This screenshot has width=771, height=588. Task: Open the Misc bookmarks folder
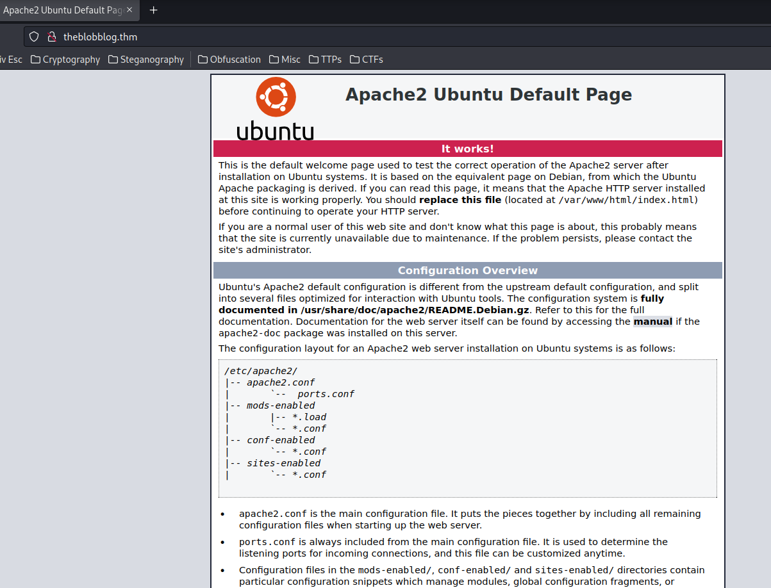(x=285, y=60)
